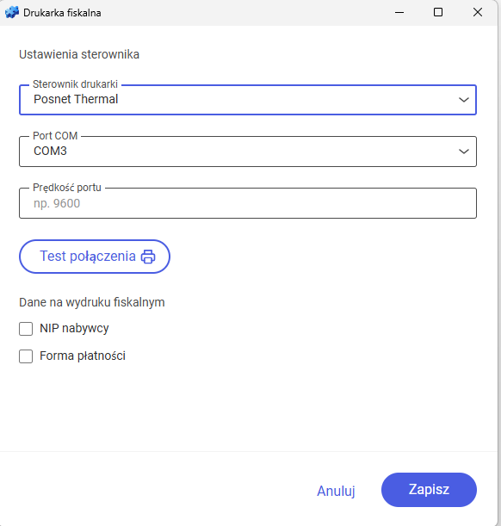Open the Posnet Thermal driver combo box
Viewport: 501px width, 526px height.
coord(248,100)
